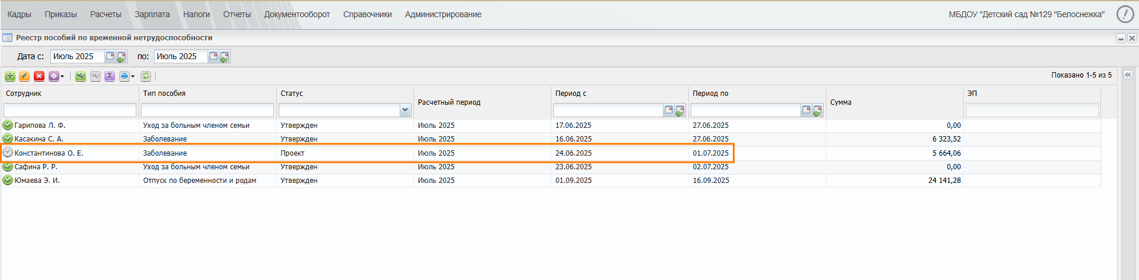Minimize the registry panel window

(1121, 38)
